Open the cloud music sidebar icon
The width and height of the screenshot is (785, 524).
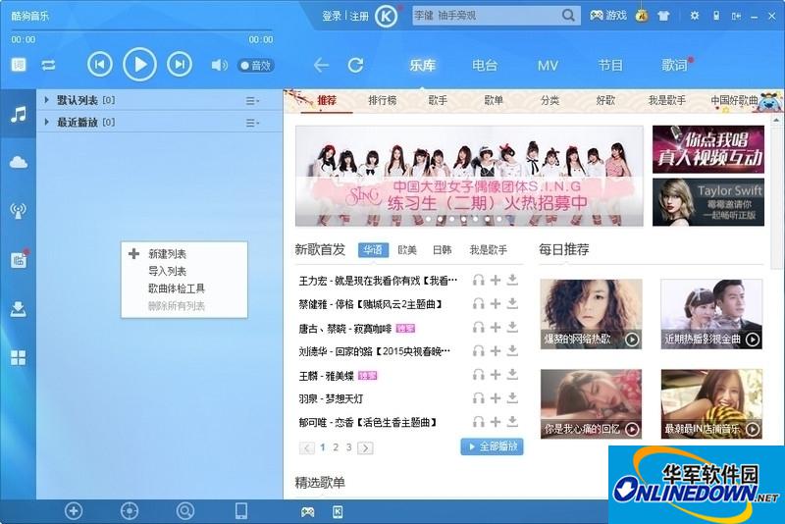(18, 162)
